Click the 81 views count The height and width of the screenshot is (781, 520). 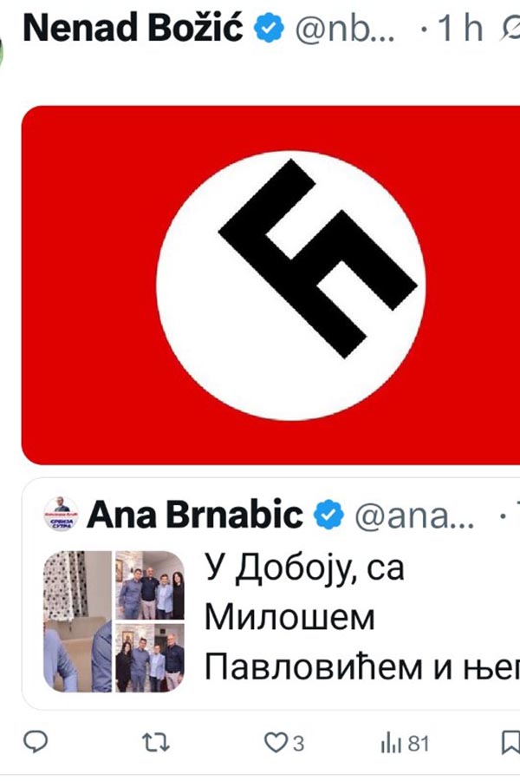(x=419, y=744)
